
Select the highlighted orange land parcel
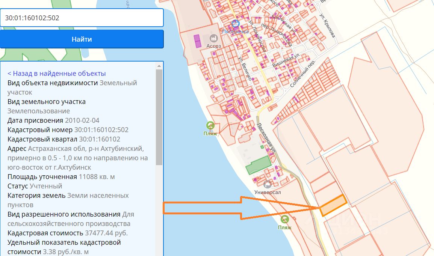point(333,205)
